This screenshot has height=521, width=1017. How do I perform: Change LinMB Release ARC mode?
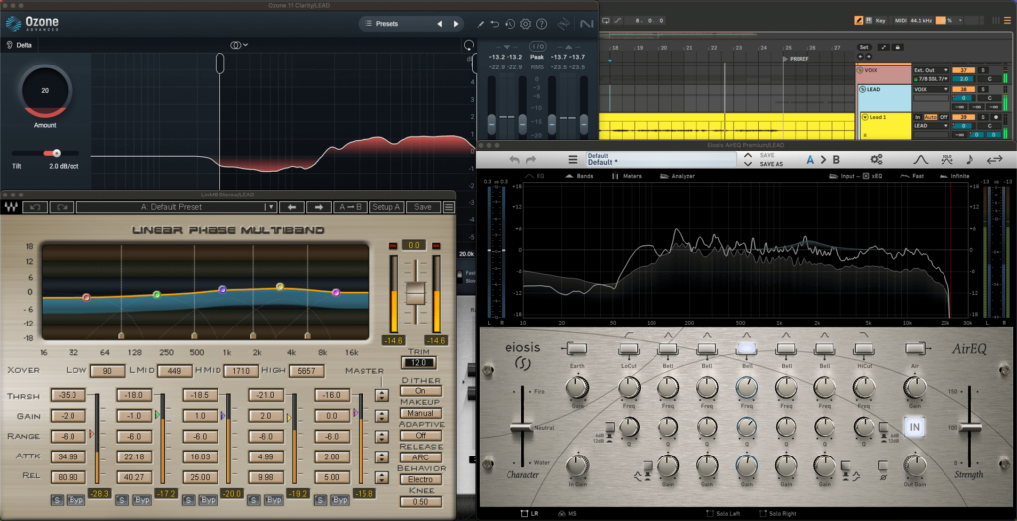420,457
